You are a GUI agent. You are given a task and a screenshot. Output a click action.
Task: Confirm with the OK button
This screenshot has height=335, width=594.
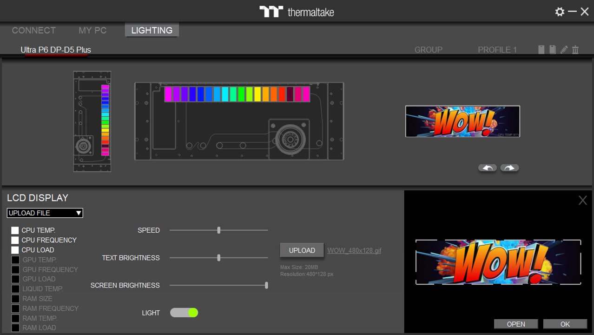[565, 324]
